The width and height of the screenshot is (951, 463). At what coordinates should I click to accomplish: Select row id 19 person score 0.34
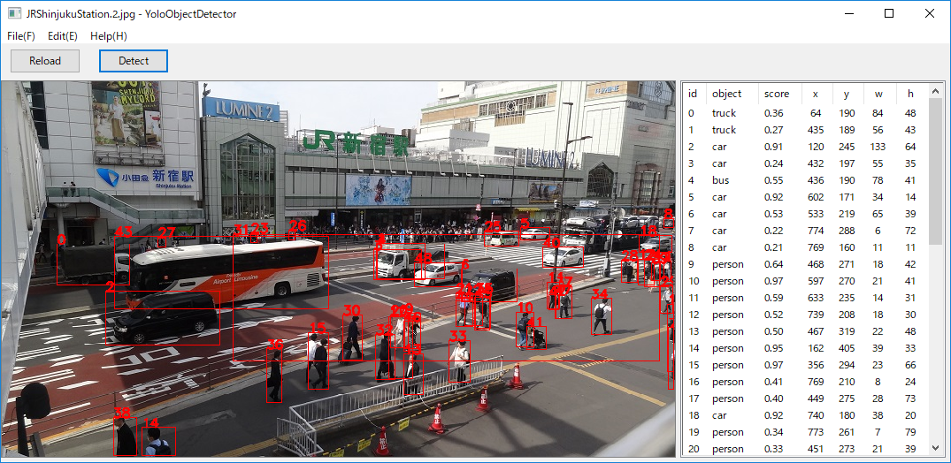click(x=806, y=432)
